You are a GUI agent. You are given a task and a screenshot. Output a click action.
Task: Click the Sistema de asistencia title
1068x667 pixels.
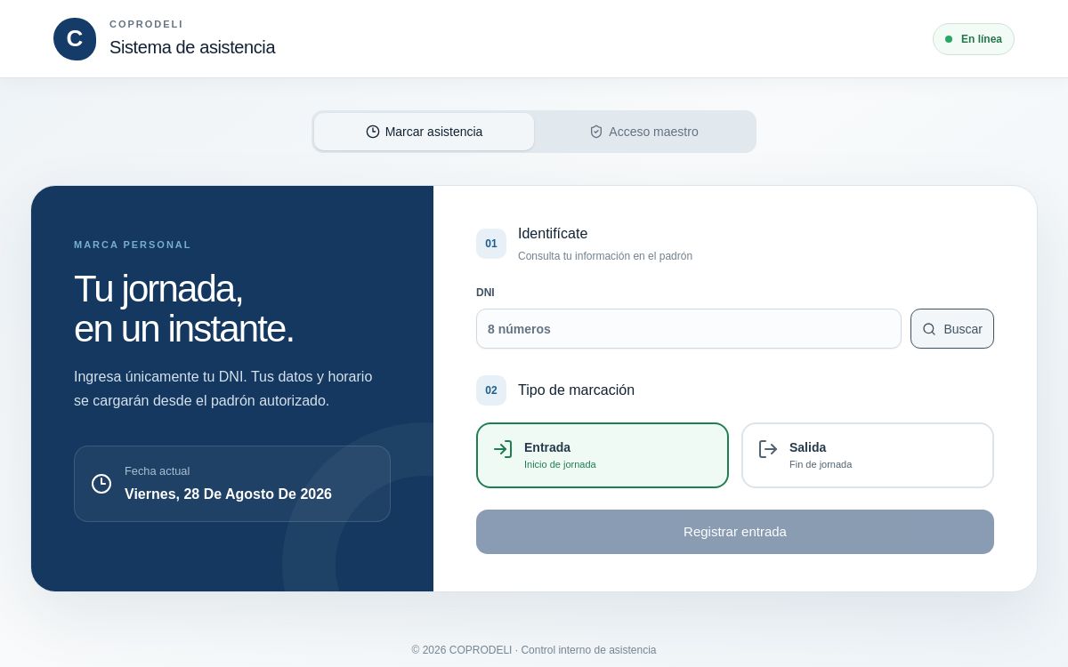coord(192,47)
